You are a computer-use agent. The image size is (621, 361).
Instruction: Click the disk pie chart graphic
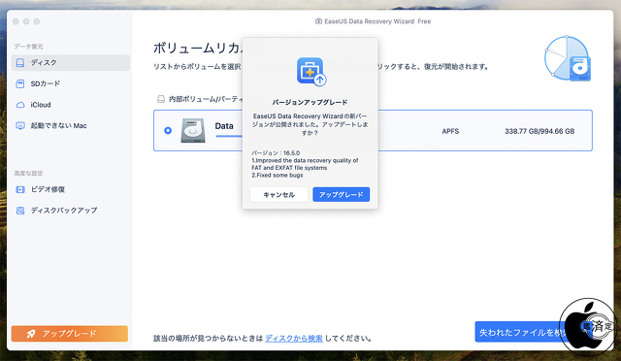[568, 58]
